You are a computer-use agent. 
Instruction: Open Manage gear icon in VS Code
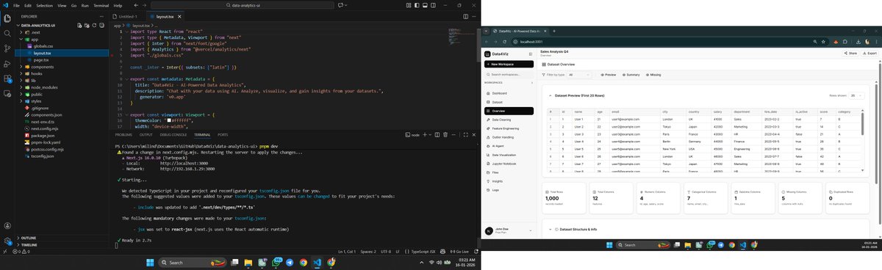tap(7, 241)
